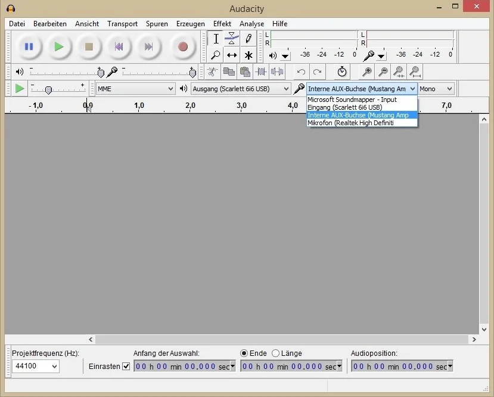
Task: Select the Envelope tool
Action: pos(231,38)
